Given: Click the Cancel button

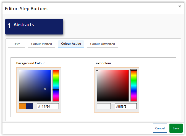Looking at the screenshot, I should [160, 128].
